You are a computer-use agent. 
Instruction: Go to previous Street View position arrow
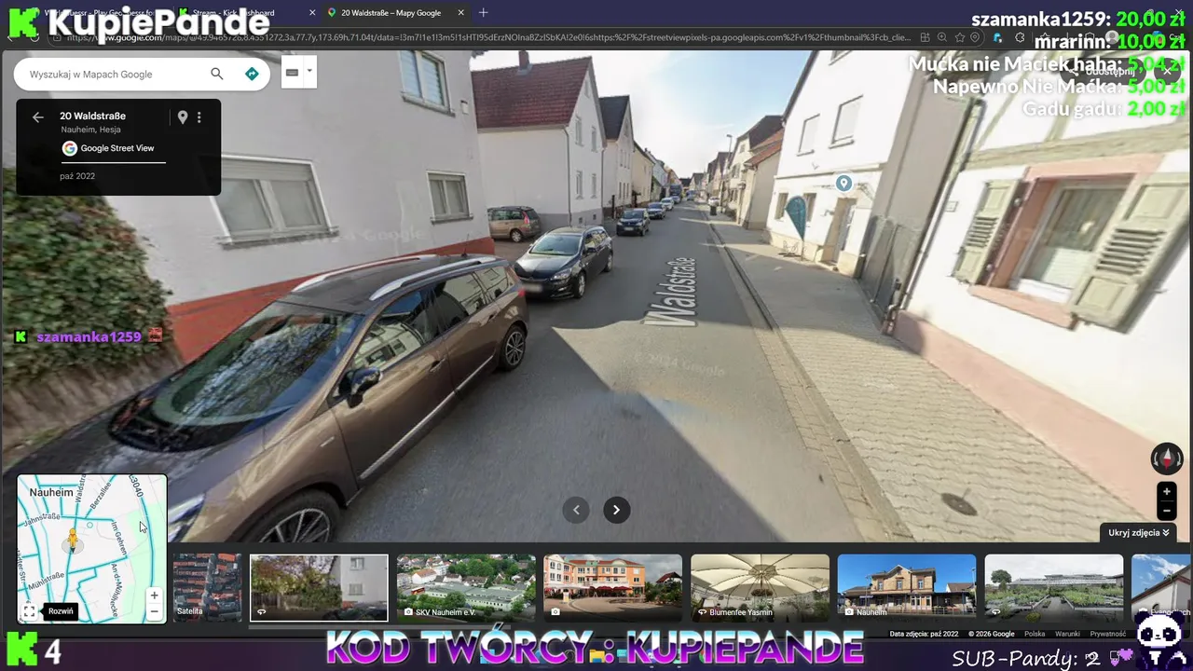[x=576, y=510]
